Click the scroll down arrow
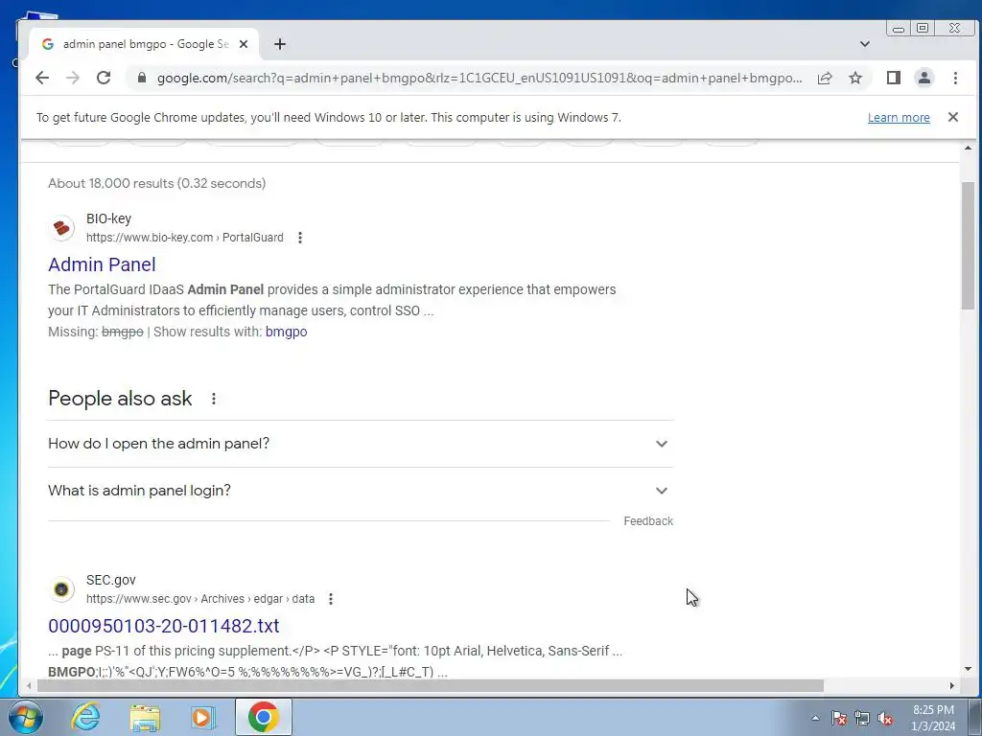 (x=969, y=669)
